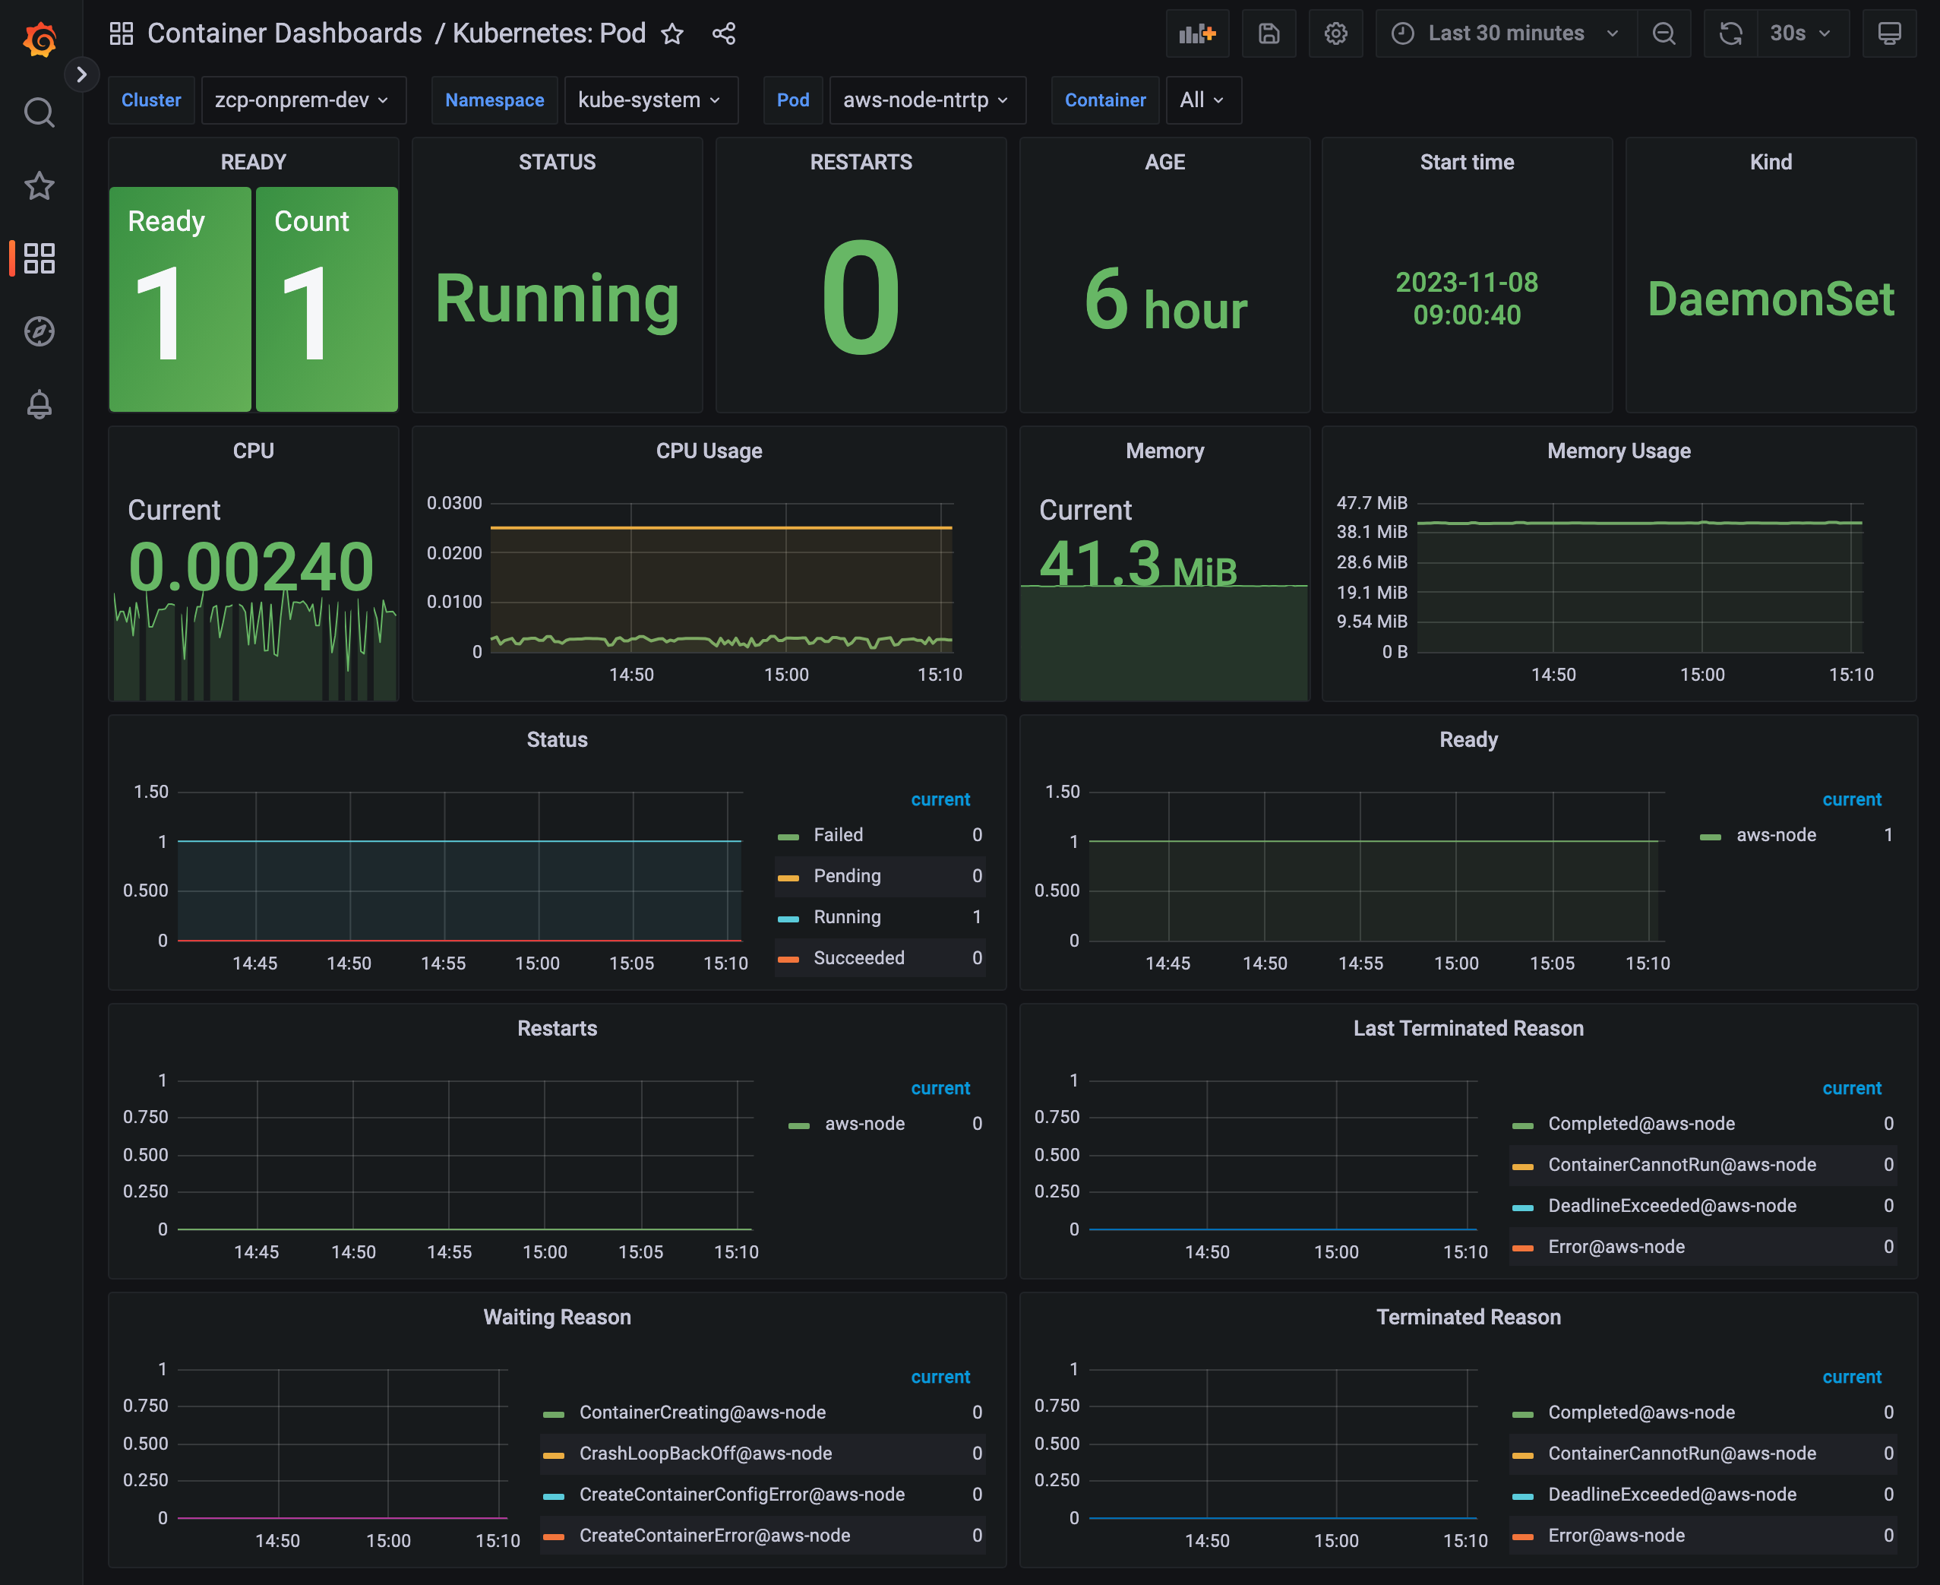
Task: Sort Restarts legend by current column
Action: click(940, 1087)
